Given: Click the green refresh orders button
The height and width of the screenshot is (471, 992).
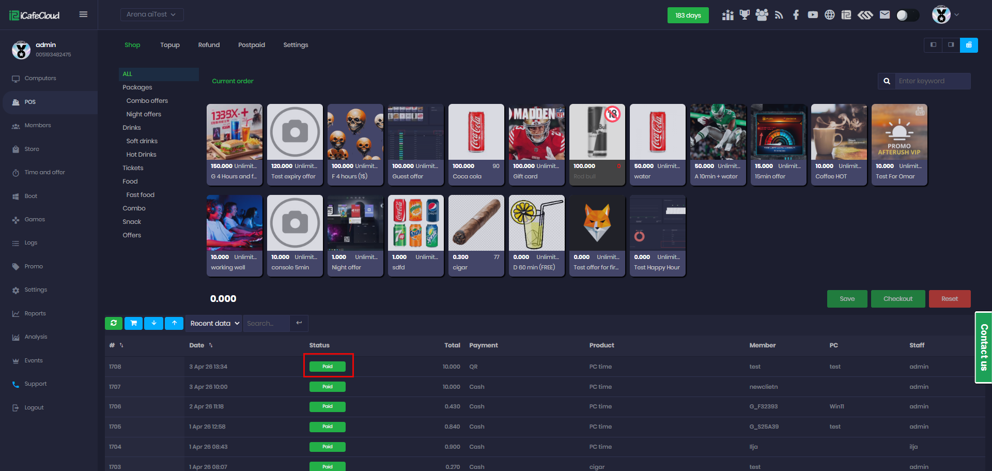Looking at the screenshot, I should (x=114, y=323).
